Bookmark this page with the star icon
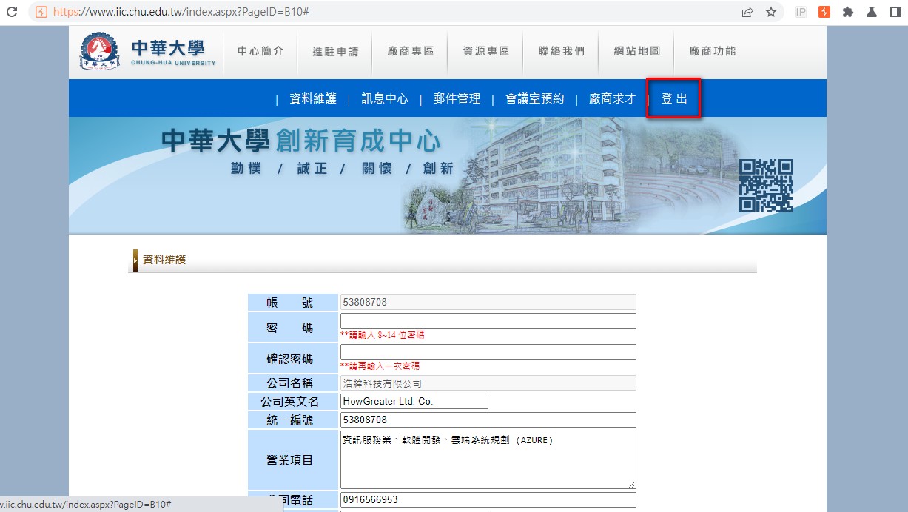 tap(771, 12)
